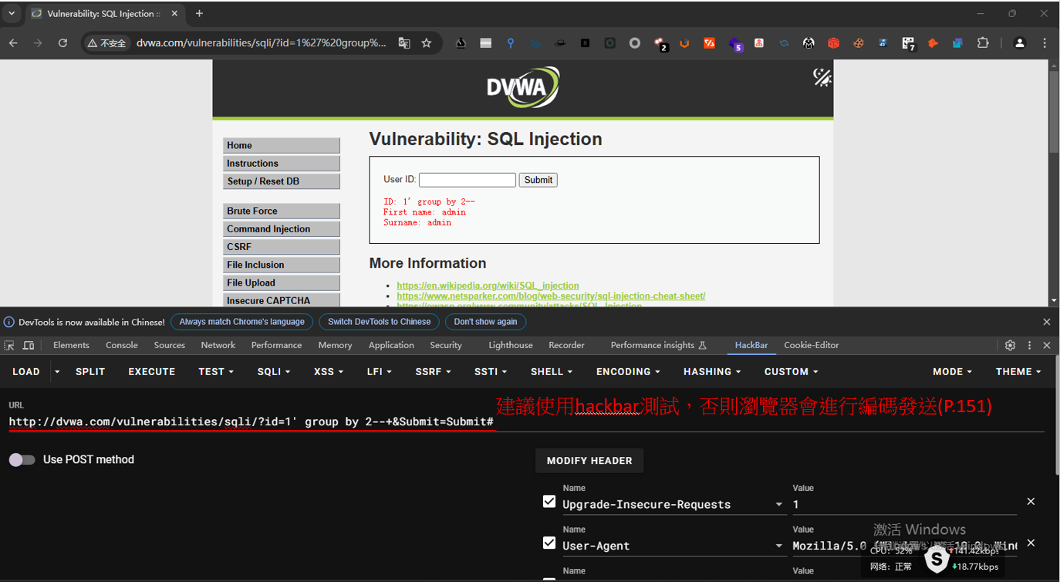Toggle DVWA dark mode icon in header

click(x=822, y=76)
